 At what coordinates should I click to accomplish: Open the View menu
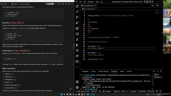[x=97, y=2]
